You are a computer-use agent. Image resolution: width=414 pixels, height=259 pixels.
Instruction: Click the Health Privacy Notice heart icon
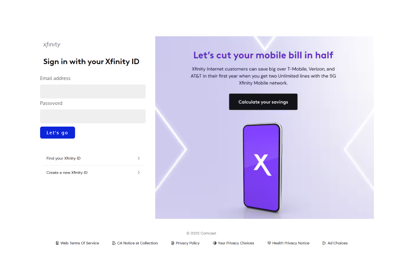(269, 243)
